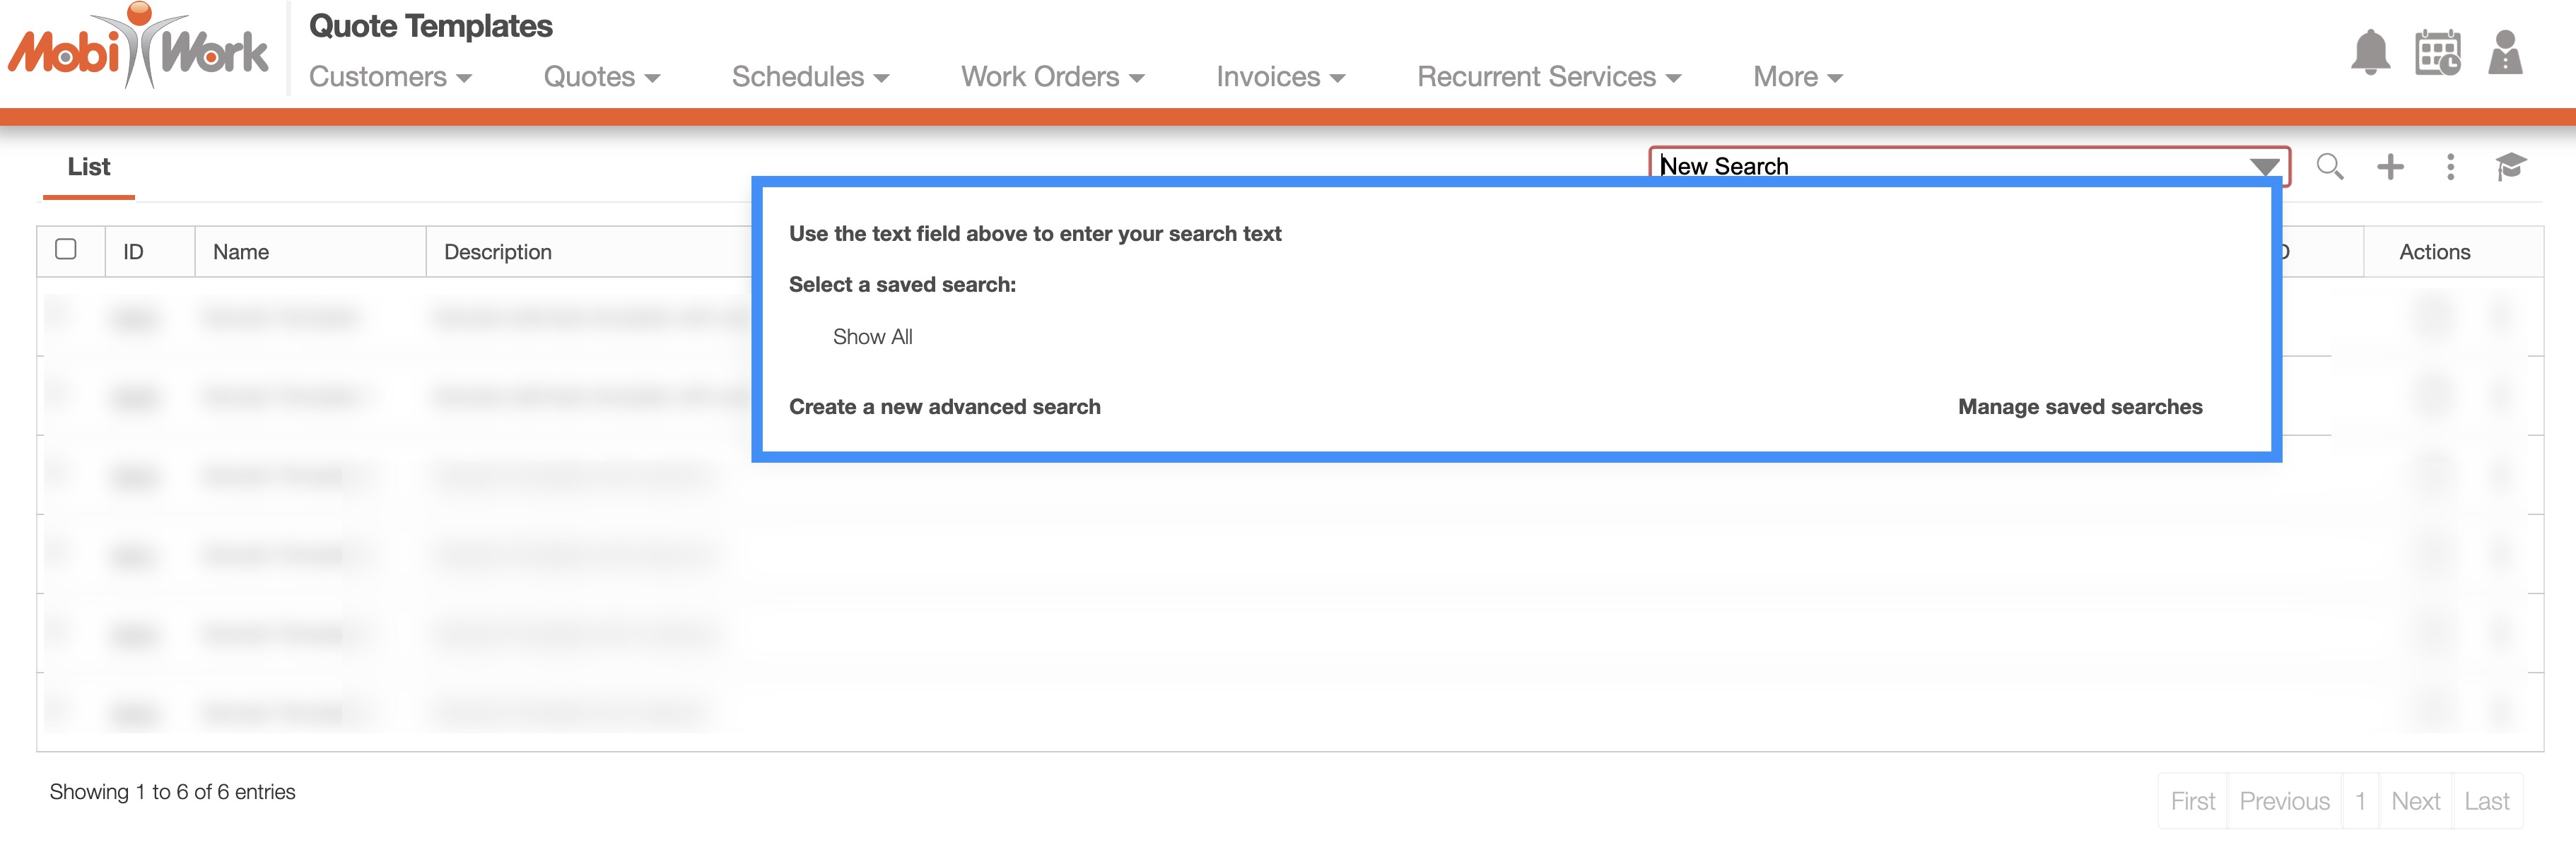Viewport: 2576px width, 845px height.
Task: Click the magnifying glass search icon
Action: (x=2329, y=166)
